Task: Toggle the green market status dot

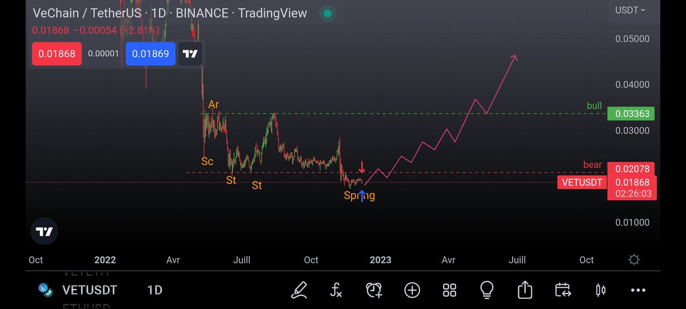Action: (x=326, y=13)
